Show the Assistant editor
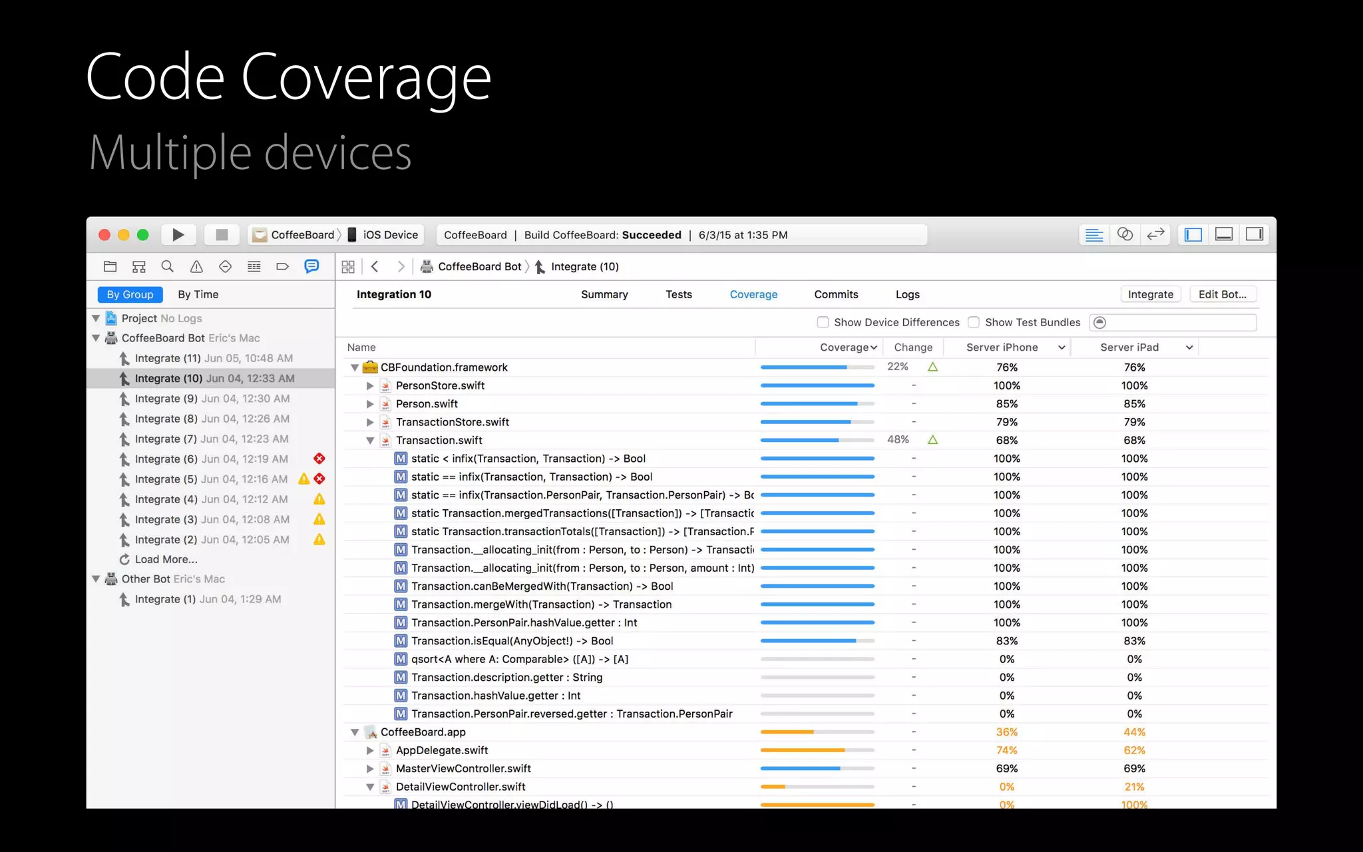 1125,234
